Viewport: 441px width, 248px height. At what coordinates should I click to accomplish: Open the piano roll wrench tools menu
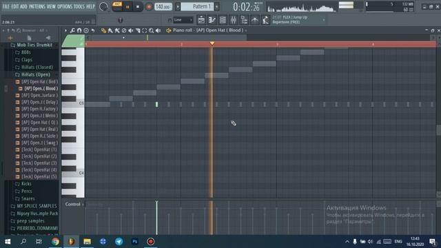[72, 30]
